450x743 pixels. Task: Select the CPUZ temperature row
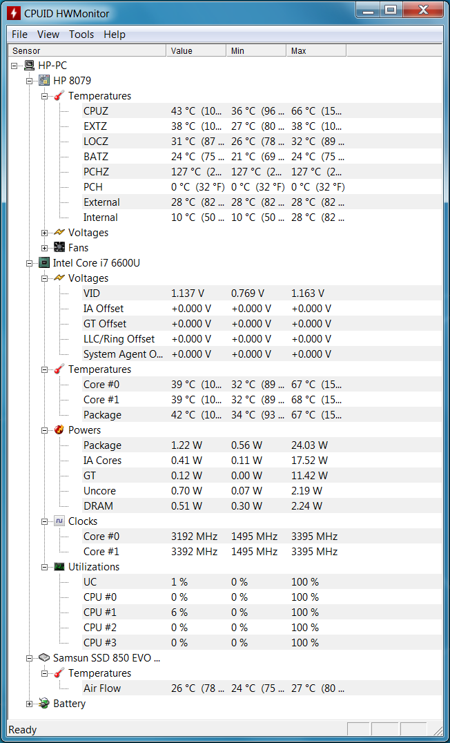[262, 111]
